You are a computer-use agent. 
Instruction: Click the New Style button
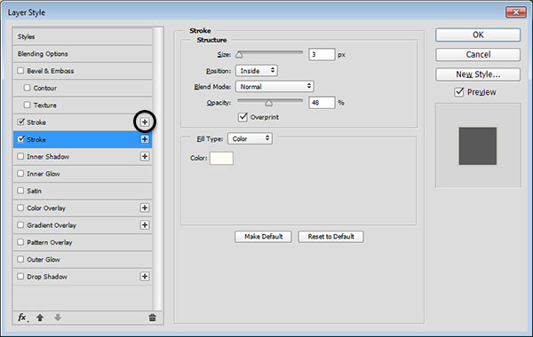coord(478,74)
